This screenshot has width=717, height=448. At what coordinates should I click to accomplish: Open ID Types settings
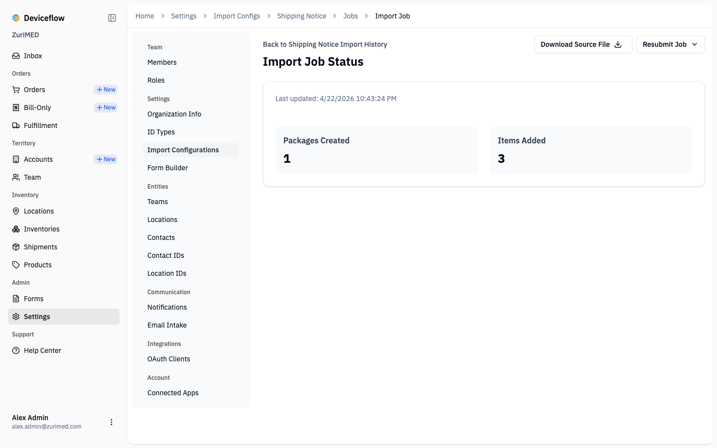coord(191,132)
